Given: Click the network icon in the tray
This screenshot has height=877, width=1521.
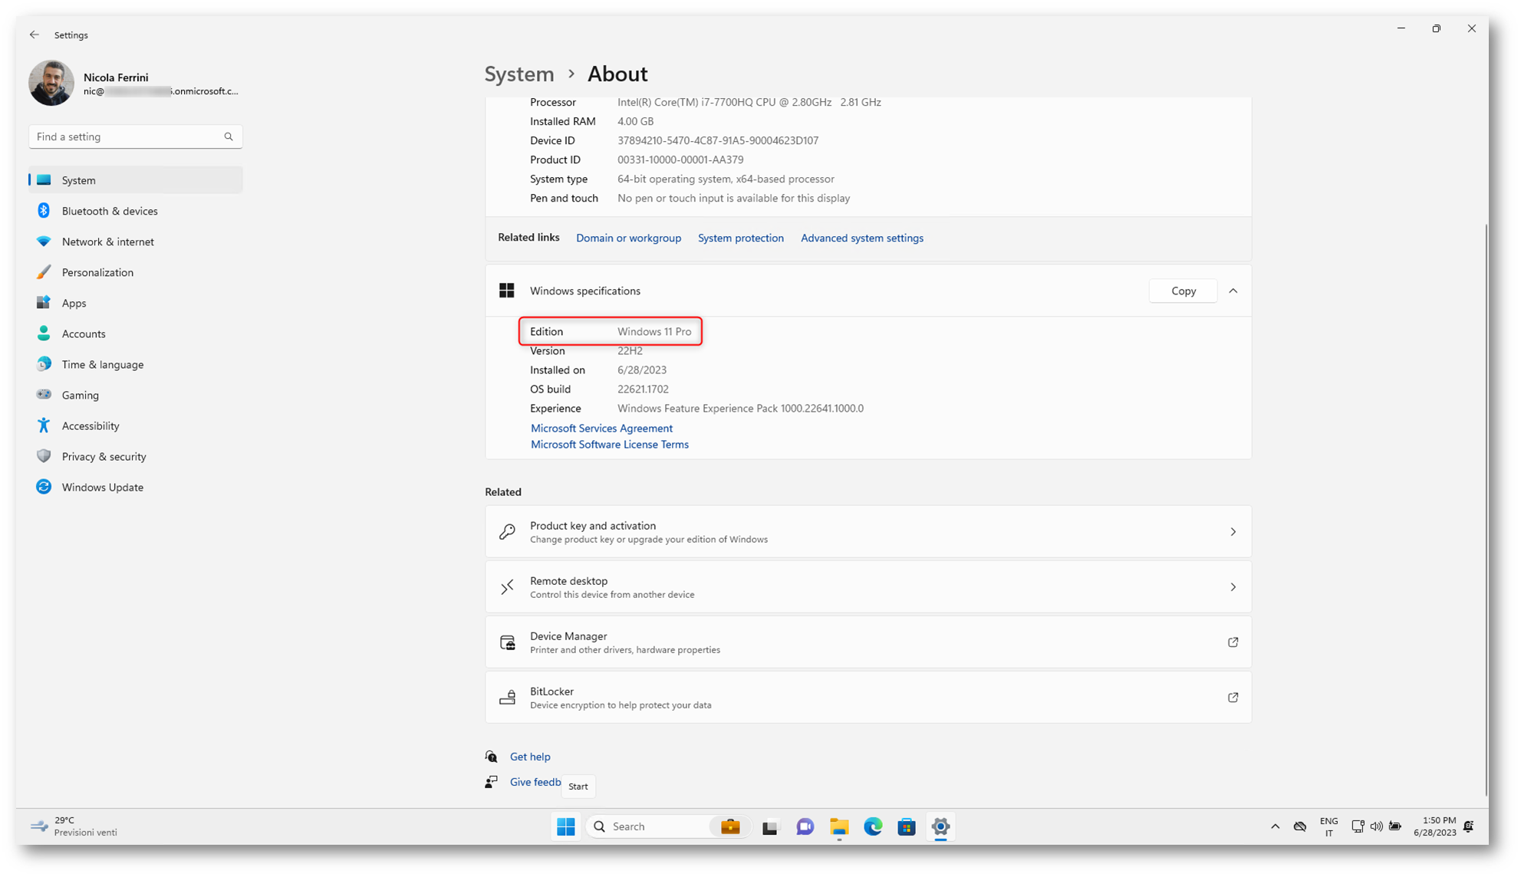Looking at the screenshot, I should point(1358,826).
